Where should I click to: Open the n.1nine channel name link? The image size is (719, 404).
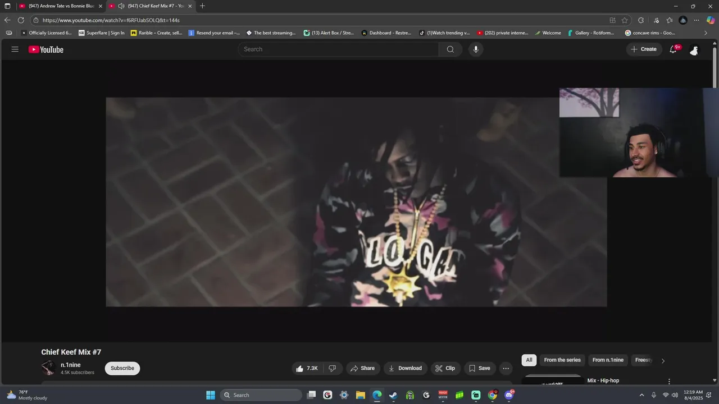point(71,365)
